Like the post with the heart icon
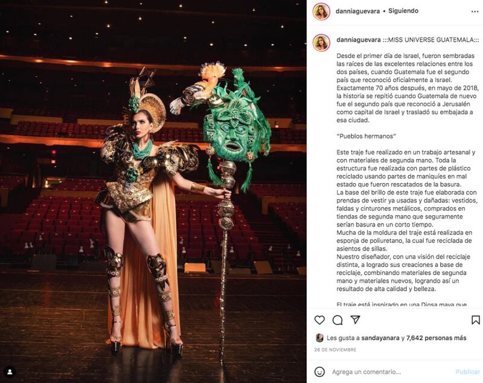Viewport: 483px width, 383px height. tap(319, 320)
